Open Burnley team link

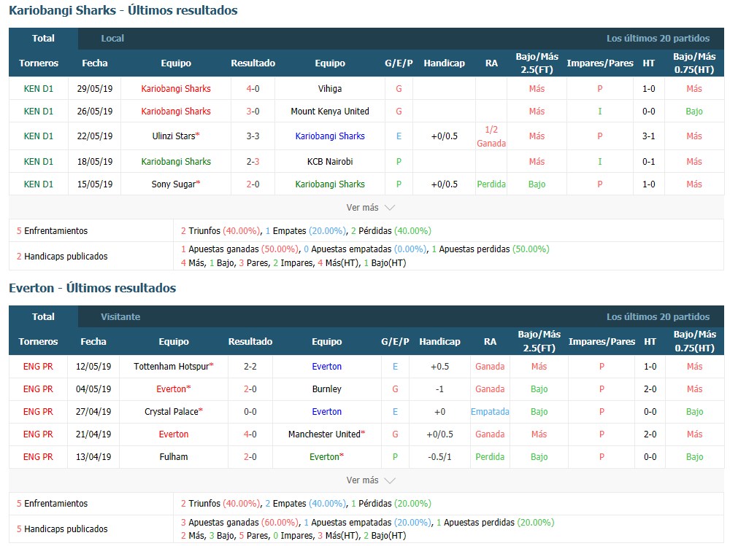(327, 389)
